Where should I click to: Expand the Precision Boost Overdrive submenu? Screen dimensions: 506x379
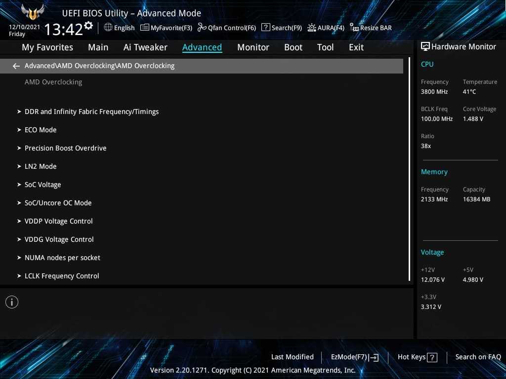pyautogui.click(x=65, y=148)
